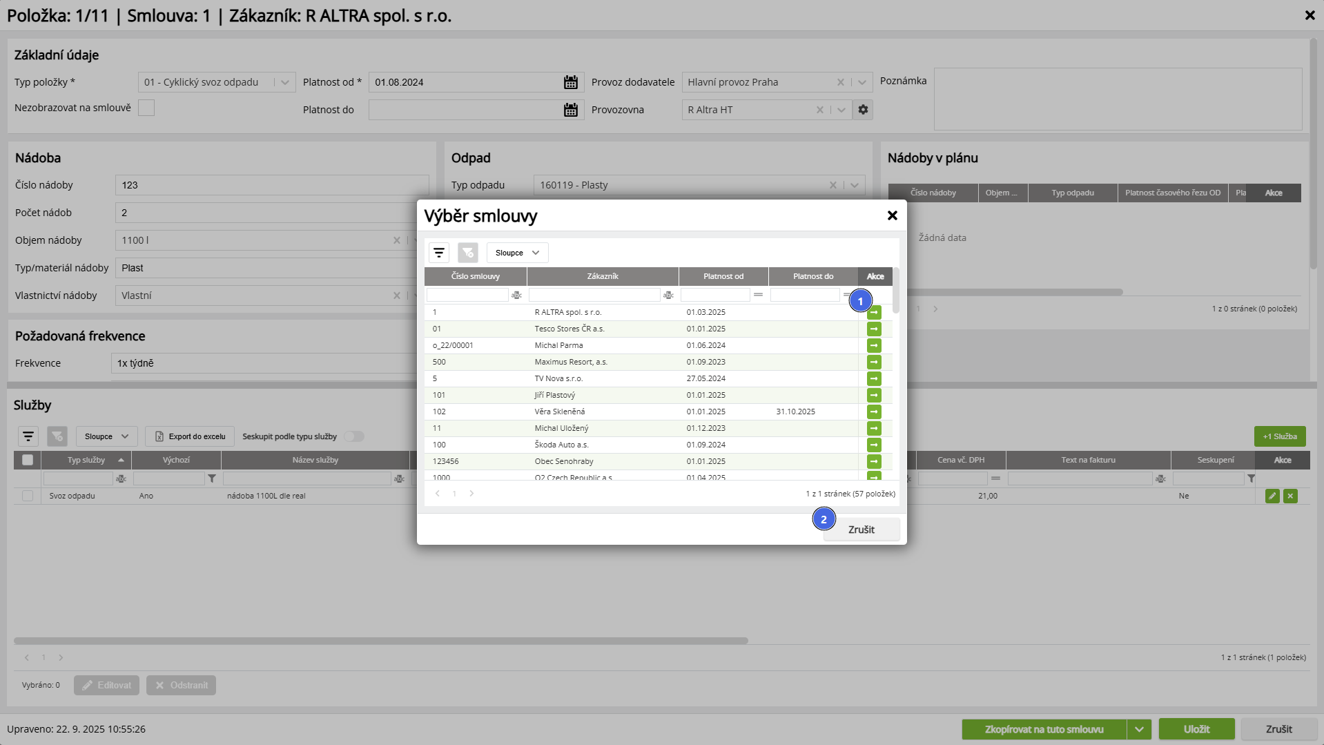Focus Číslo smlouvy filter input
The width and height of the screenshot is (1324, 745).
tap(467, 295)
